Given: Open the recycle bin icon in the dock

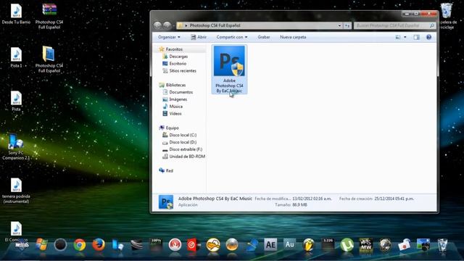Looking at the screenshot, I should click(442, 245).
